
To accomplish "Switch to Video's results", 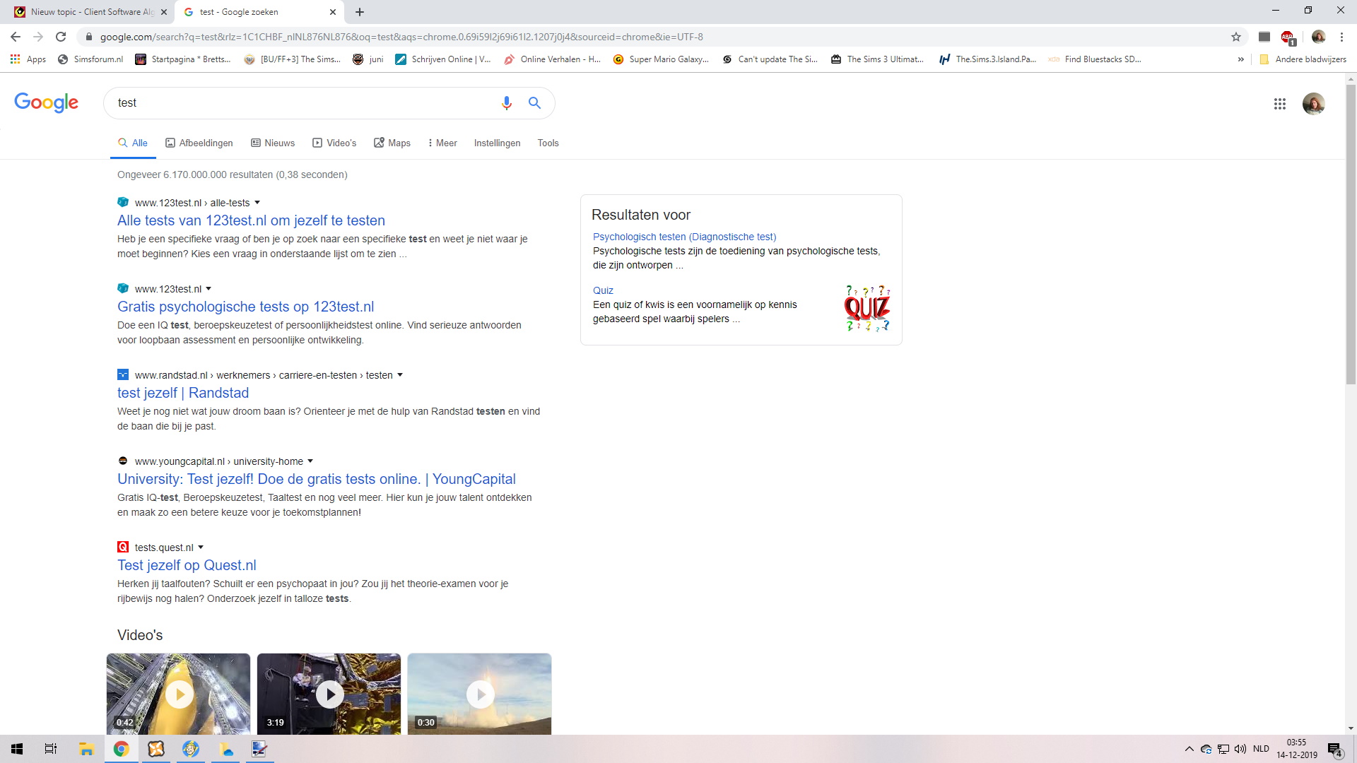I will 334,143.
